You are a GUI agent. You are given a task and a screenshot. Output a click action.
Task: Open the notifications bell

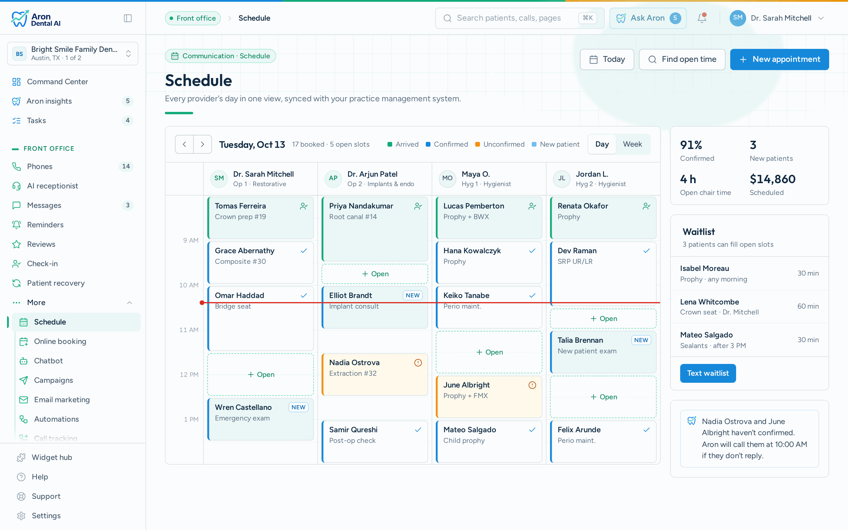(x=702, y=18)
